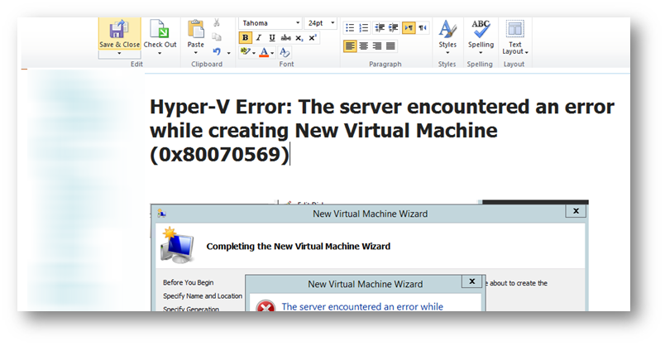This screenshot has width=665, height=346.
Task: Toggle Underline formatting
Action: coord(272,38)
